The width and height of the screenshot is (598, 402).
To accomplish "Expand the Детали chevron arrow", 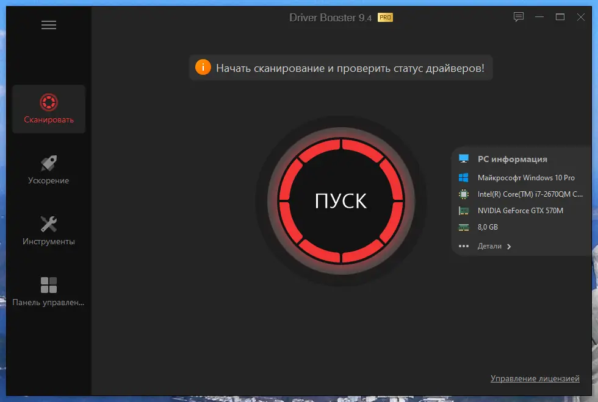I will tap(509, 247).
